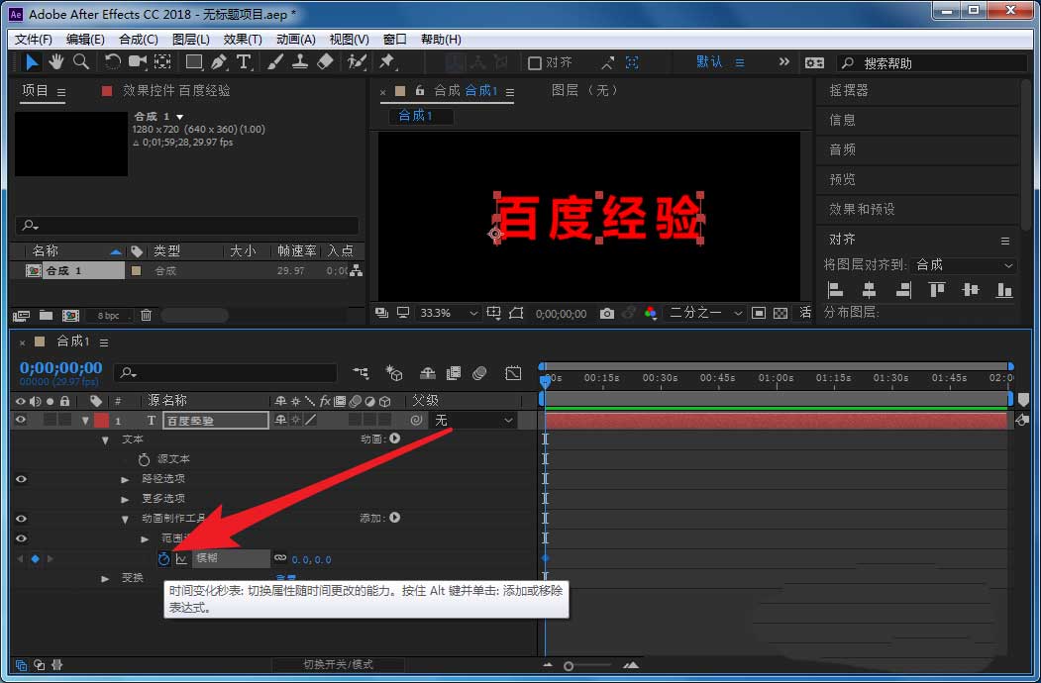1041x683 pixels.
Task: Select the Horizontal Type tool
Action: click(x=244, y=61)
